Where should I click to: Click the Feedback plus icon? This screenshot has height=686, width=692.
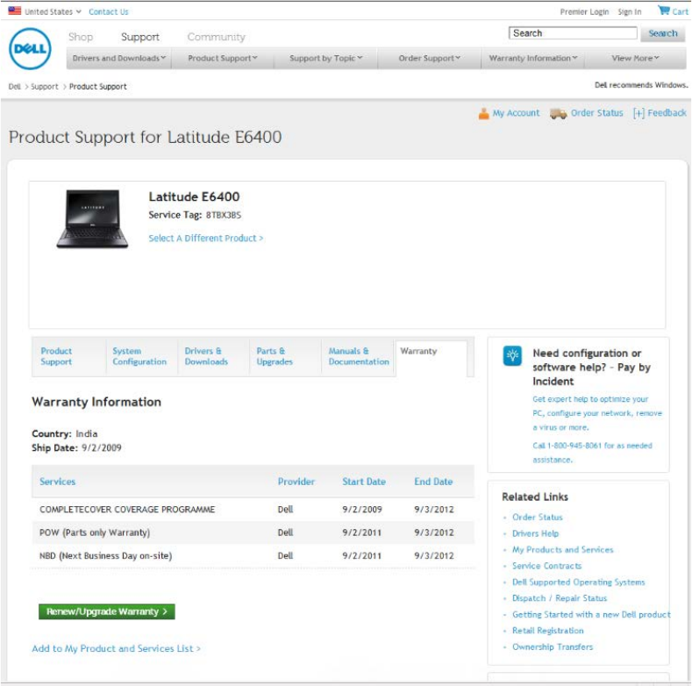(638, 113)
